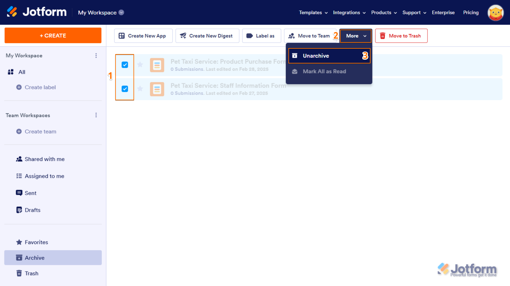
Task: Open the Integrations dropdown menu
Action: pyautogui.click(x=349, y=13)
